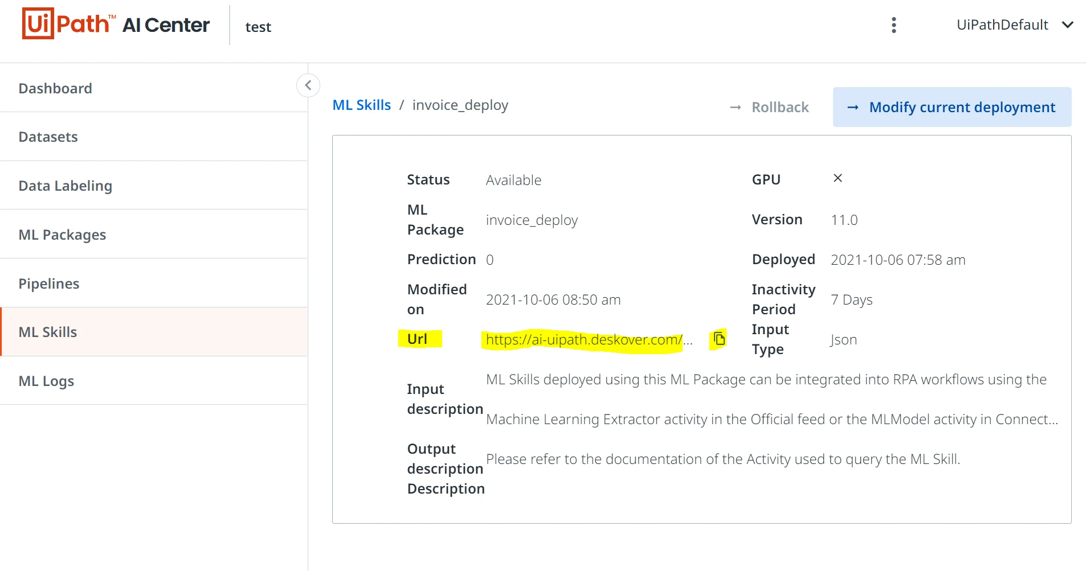The width and height of the screenshot is (1086, 571).
Task: Click the ML Skills breadcrumb link
Action: [x=362, y=105]
